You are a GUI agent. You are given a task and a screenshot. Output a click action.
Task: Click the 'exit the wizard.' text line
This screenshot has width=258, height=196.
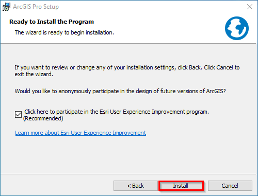tap(34, 74)
